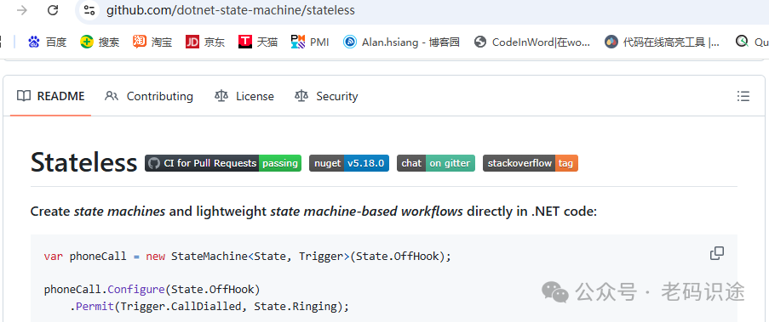Click the CI for Pull Requests passing badge
Viewport: 769px width, 322px height.
pos(223,163)
